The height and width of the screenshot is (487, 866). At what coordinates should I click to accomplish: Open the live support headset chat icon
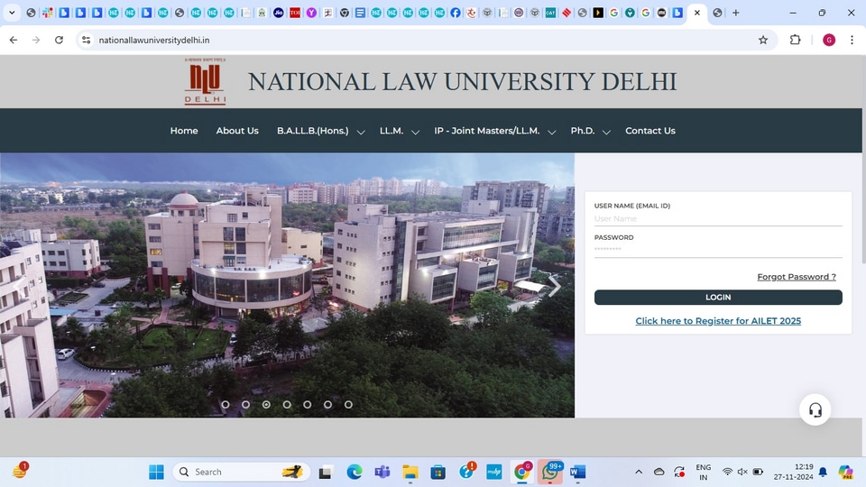coord(815,409)
